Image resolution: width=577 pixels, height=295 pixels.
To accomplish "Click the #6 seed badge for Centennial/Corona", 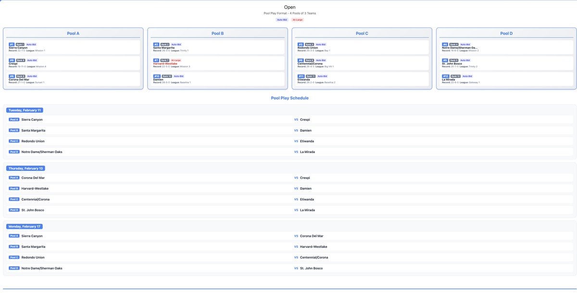I will tap(300, 60).
